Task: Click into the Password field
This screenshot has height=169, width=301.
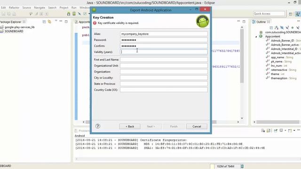Action: point(164,40)
